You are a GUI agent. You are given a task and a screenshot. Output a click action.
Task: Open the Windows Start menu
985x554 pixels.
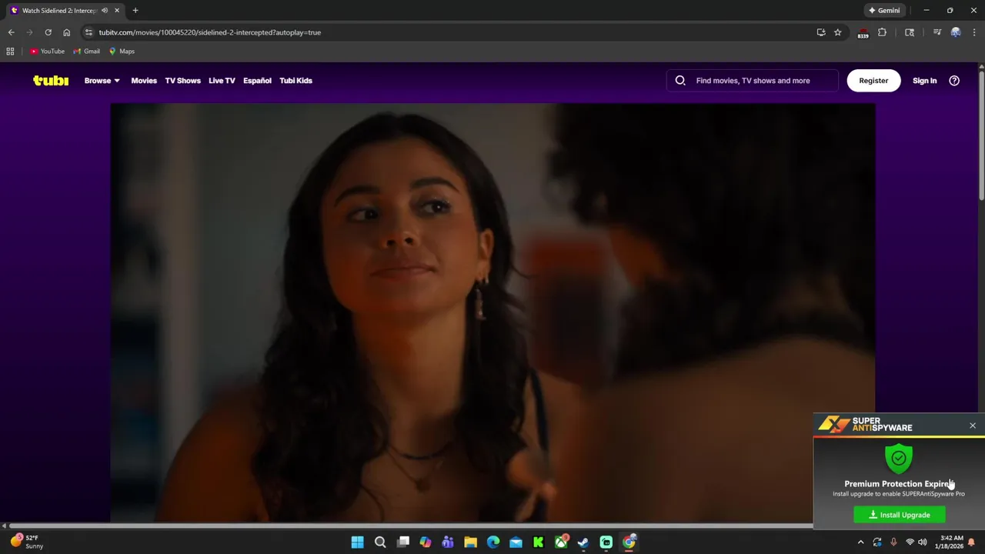coord(357,542)
